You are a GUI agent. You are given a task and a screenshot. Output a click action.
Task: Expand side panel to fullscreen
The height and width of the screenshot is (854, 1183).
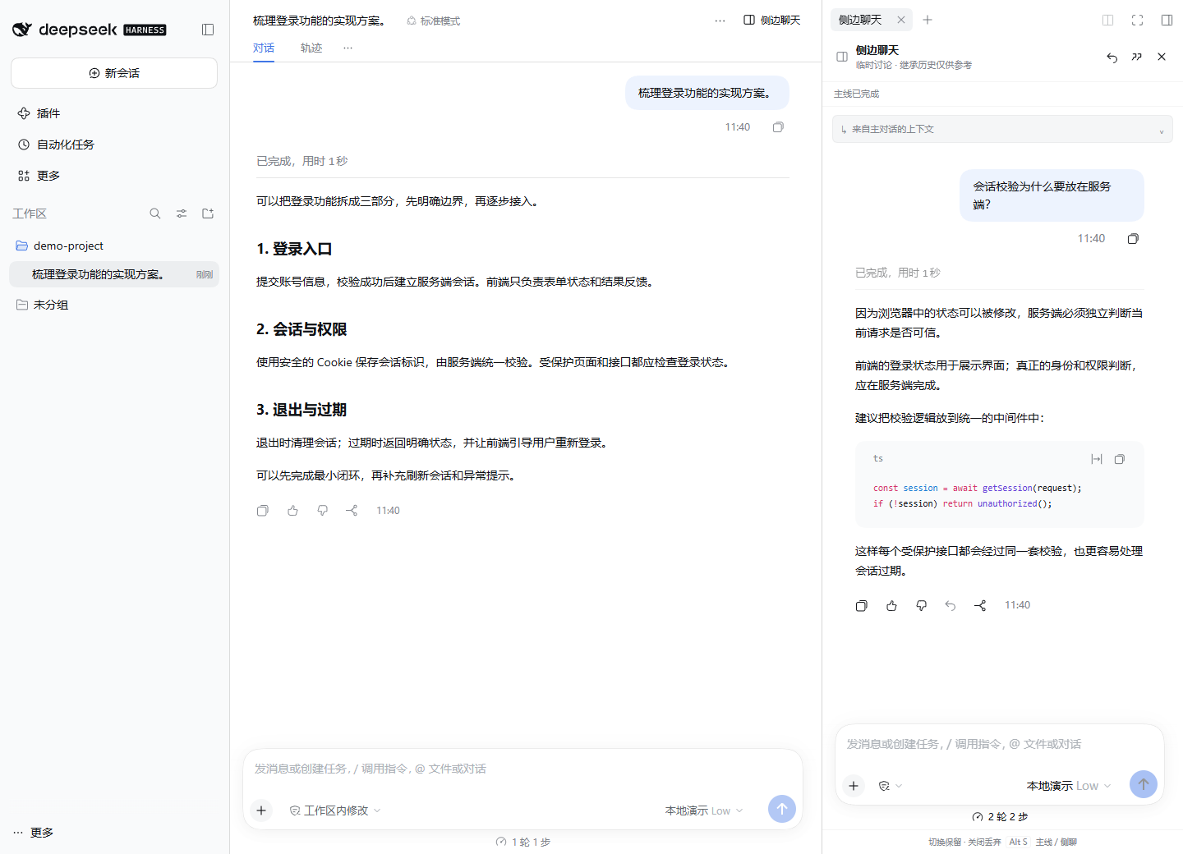pyautogui.click(x=1137, y=20)
